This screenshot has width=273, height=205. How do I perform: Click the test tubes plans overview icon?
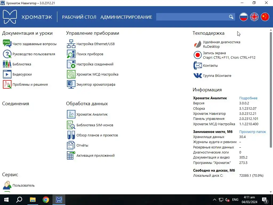pyautogui.click(x=71, y=135)
